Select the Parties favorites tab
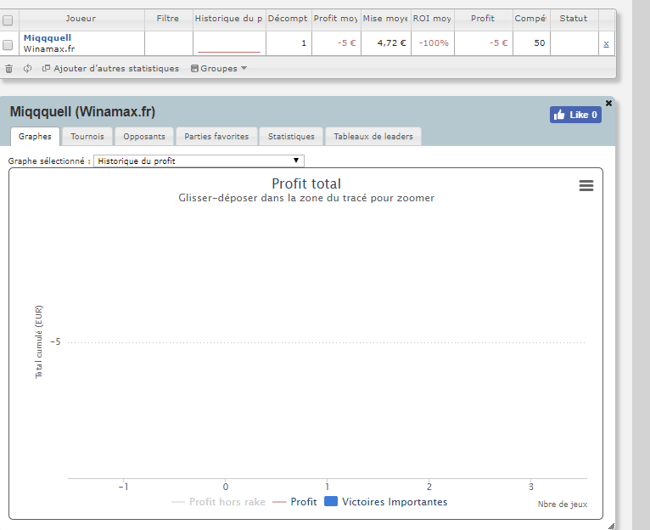 point(216,137)
